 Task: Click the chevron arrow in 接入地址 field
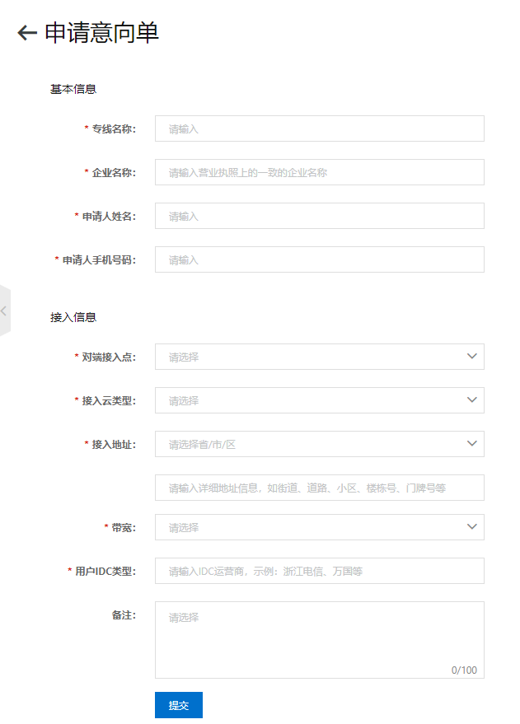coord(471,443)
